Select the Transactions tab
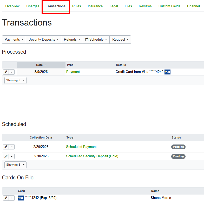 pos(56,6)
